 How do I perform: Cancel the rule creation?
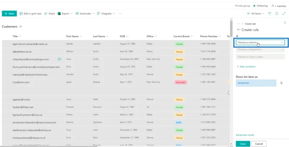(x=259, y=144)
